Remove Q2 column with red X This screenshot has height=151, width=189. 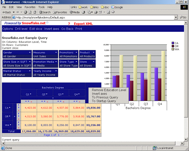(x=47, y=102)
